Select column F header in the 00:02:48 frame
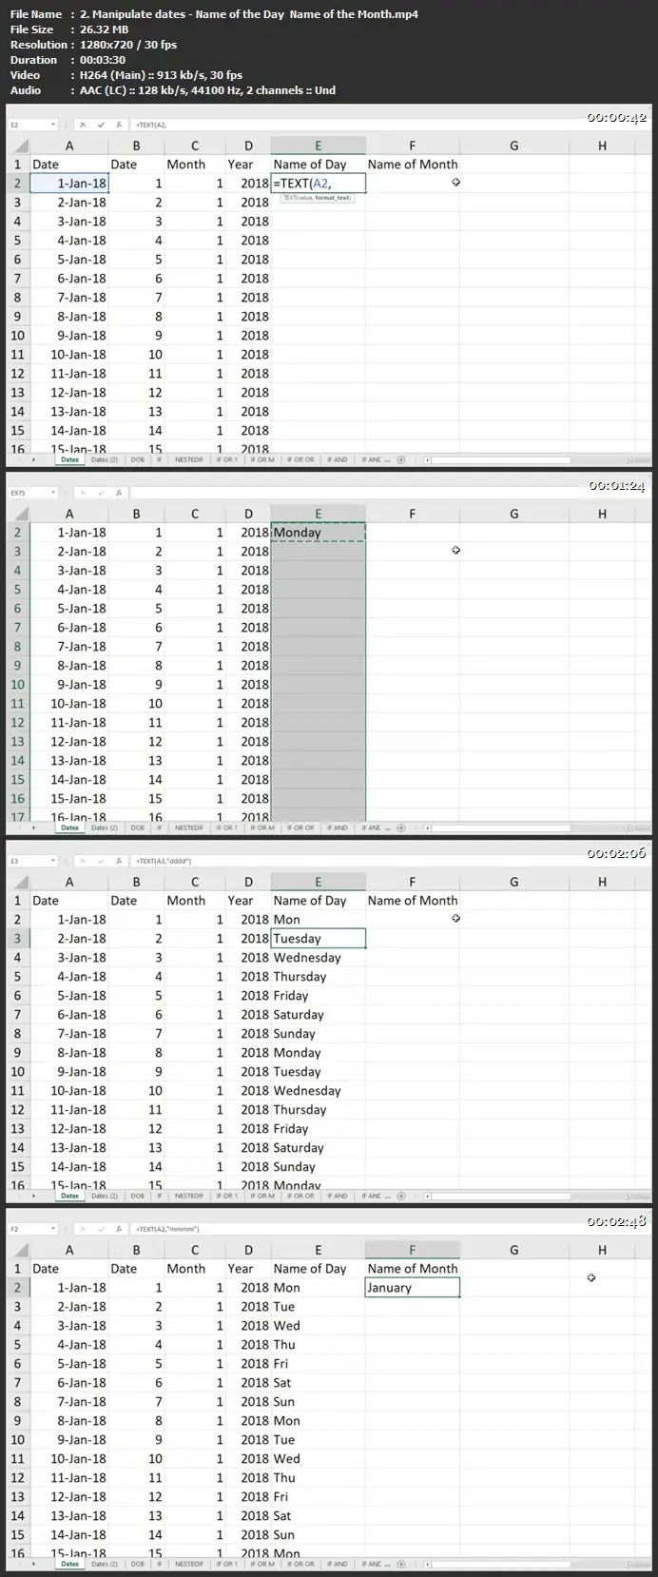The height and width of the screenshot is (1577, 658). (x=412, y=1250)
